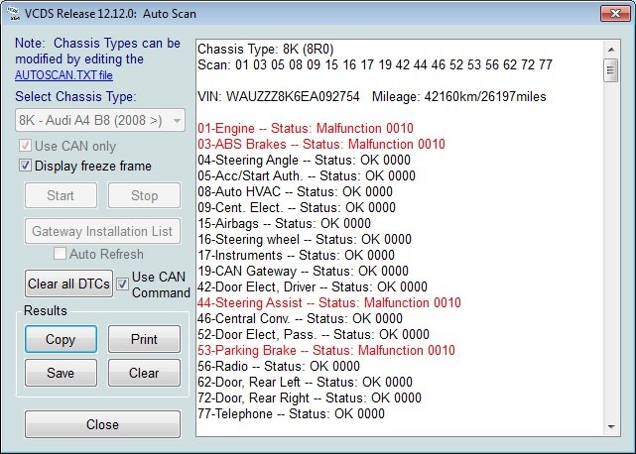Click the VIN WAUZZZ8K6EA092754 text

279,96
